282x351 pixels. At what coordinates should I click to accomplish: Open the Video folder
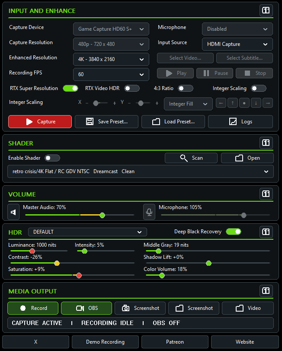click(x=248, y=308)
